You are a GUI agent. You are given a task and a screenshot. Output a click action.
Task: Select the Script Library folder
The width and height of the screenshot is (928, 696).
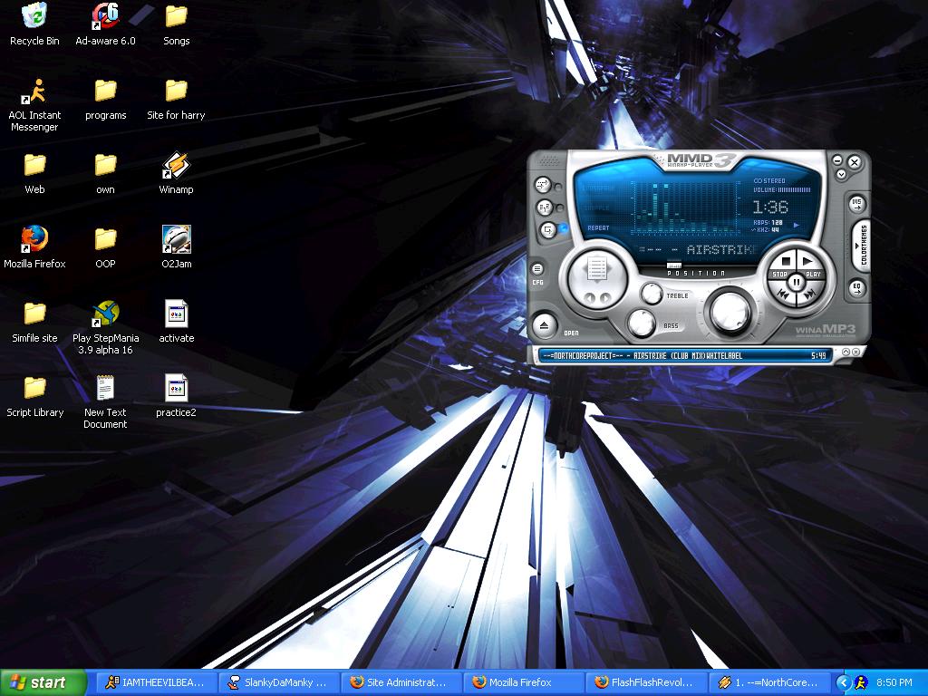[34, 396]
